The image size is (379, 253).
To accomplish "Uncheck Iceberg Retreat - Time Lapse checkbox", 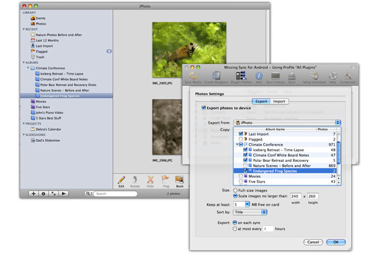I will coord(245,150).
